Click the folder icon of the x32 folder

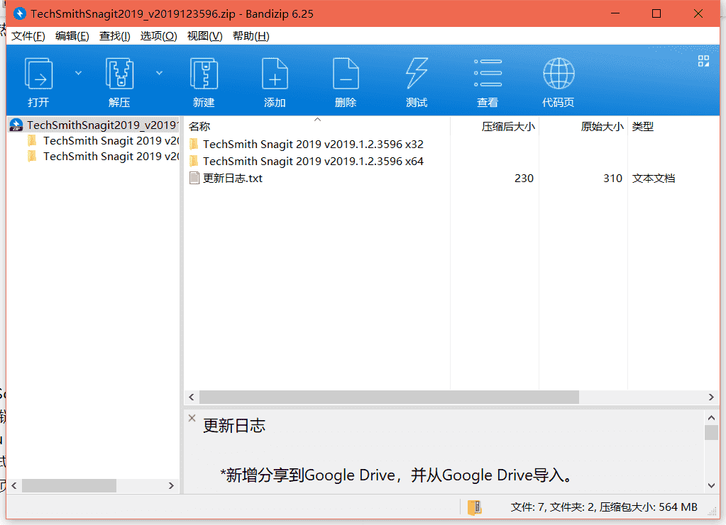click(x=194, y=145)
